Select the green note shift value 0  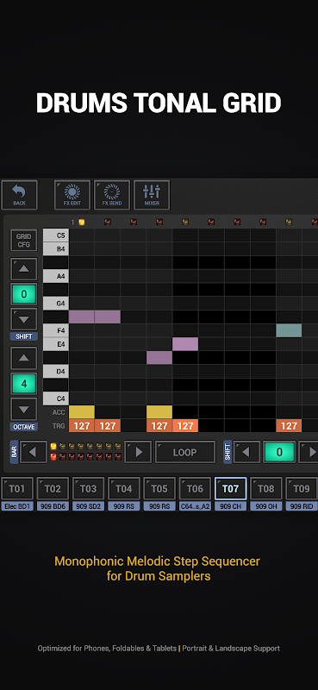[24, 294]
